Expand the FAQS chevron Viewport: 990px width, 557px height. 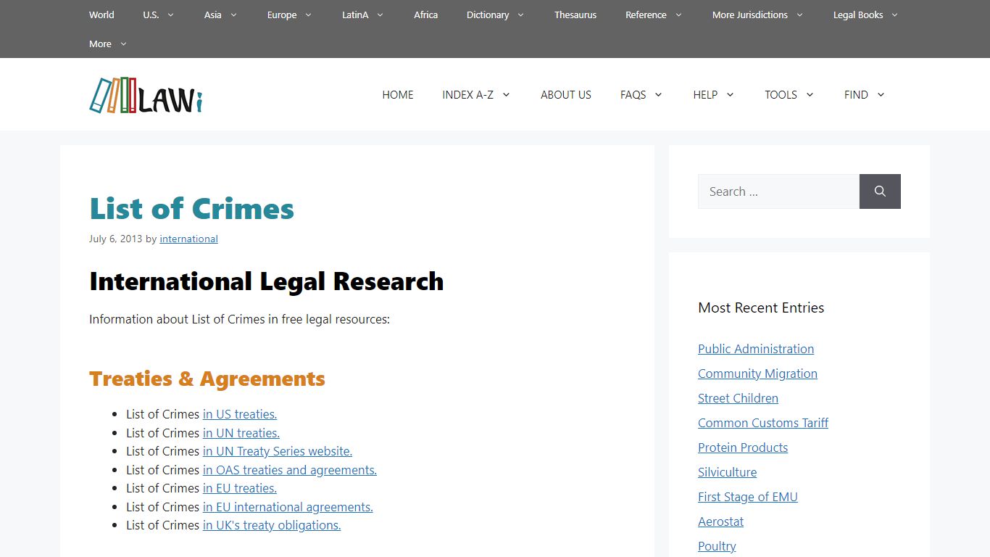(658, 94)
